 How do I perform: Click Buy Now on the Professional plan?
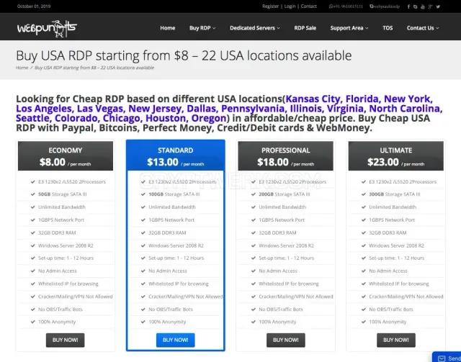point(286,340)
